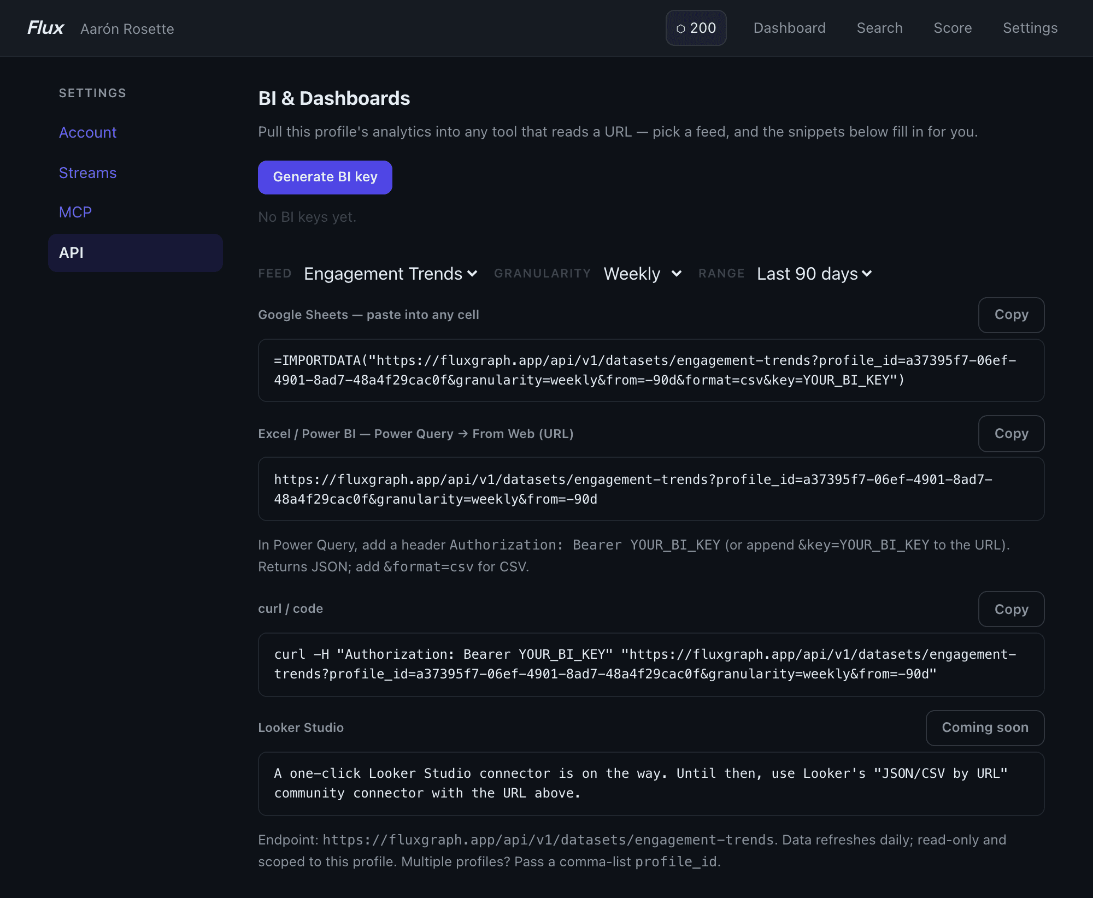Open Score in top navigation
Viewport: 1093px width, 898px height.
[x=953, y=28]
